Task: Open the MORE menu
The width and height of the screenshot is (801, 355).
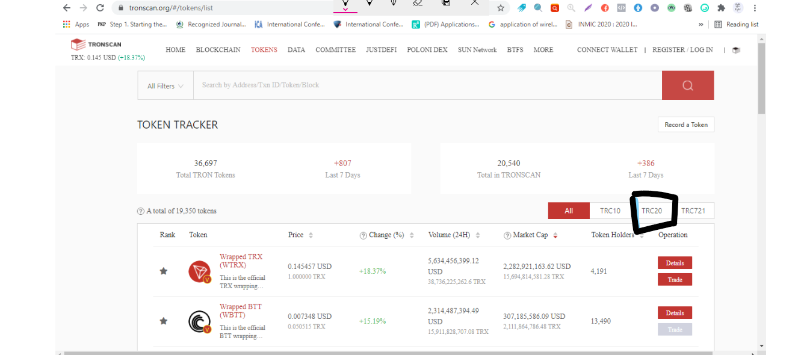Action: (x=543, y=50)
